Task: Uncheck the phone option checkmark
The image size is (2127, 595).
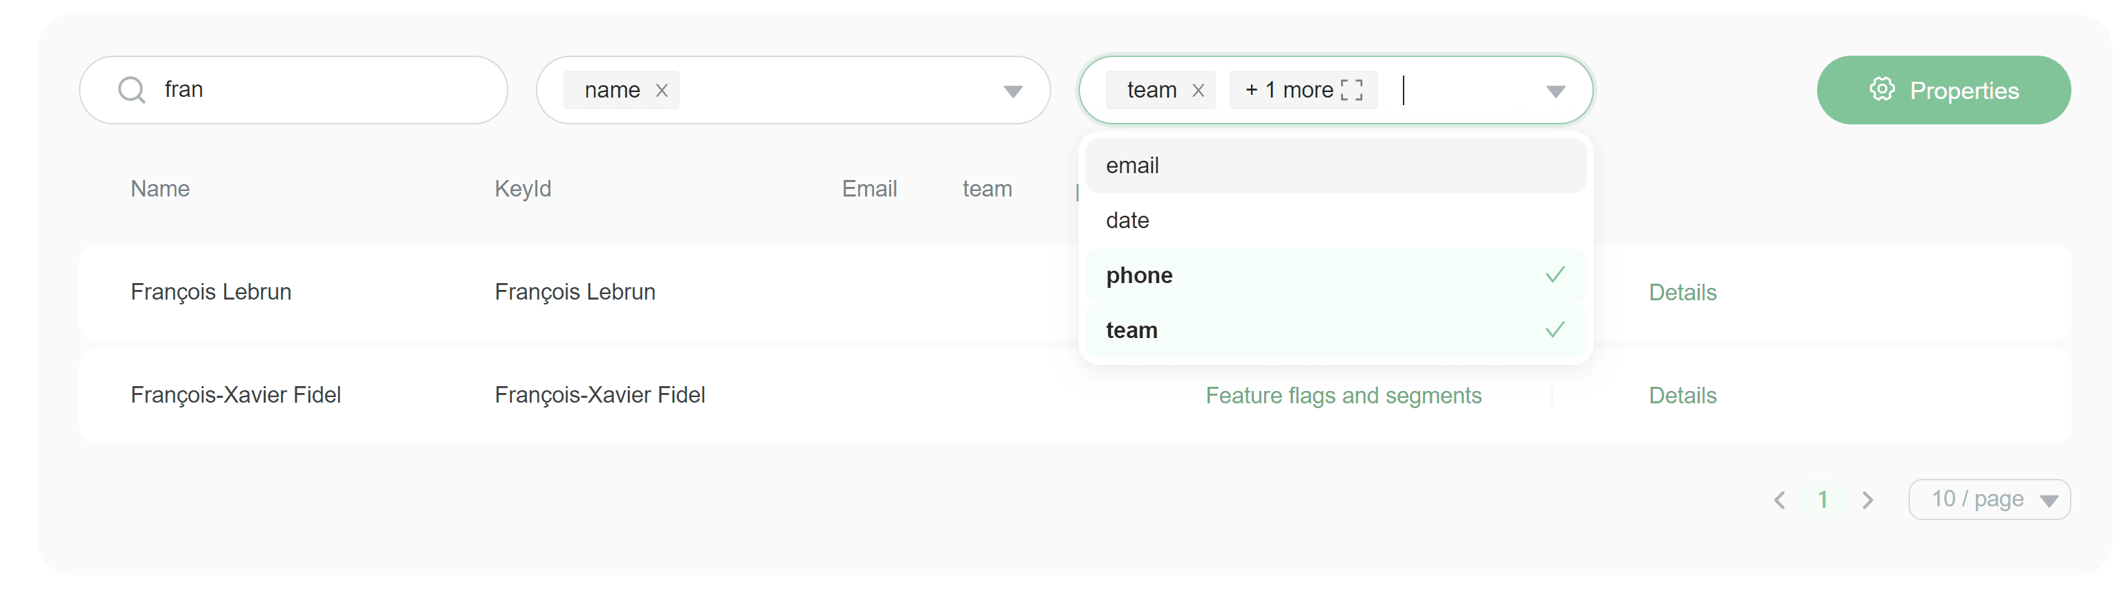Action: [1555, 275]
